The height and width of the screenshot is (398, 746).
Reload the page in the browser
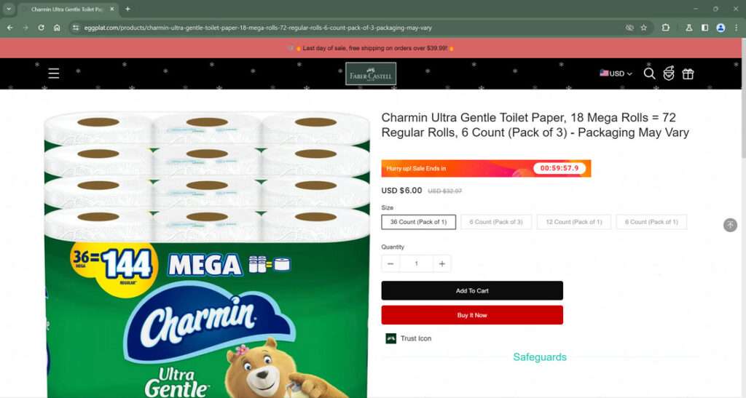tap(42, 28)
